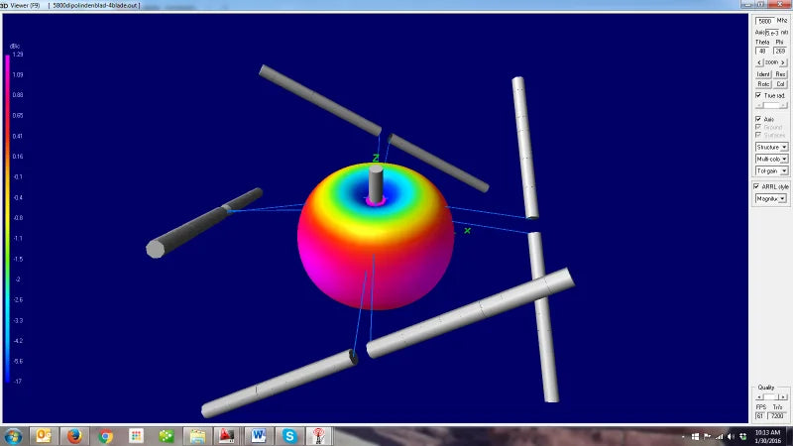Click the Col button
The image size is (793, 446).
point(780,84)
